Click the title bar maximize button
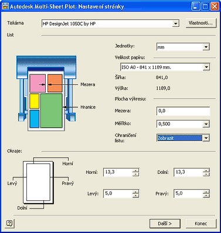 (205, 6)
